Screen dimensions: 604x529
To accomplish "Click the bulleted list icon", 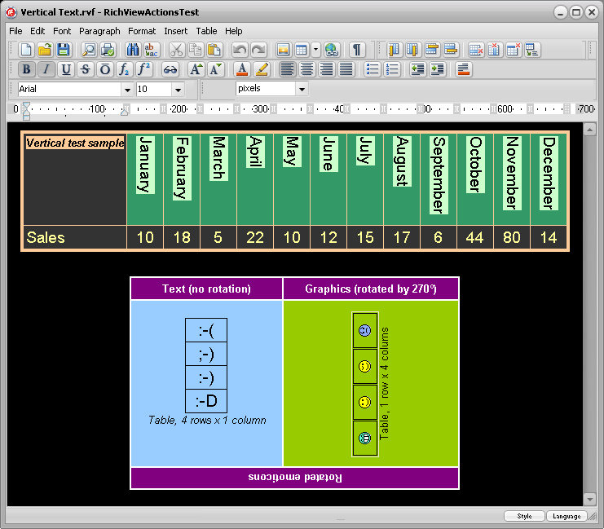I will tap(373, 69).
